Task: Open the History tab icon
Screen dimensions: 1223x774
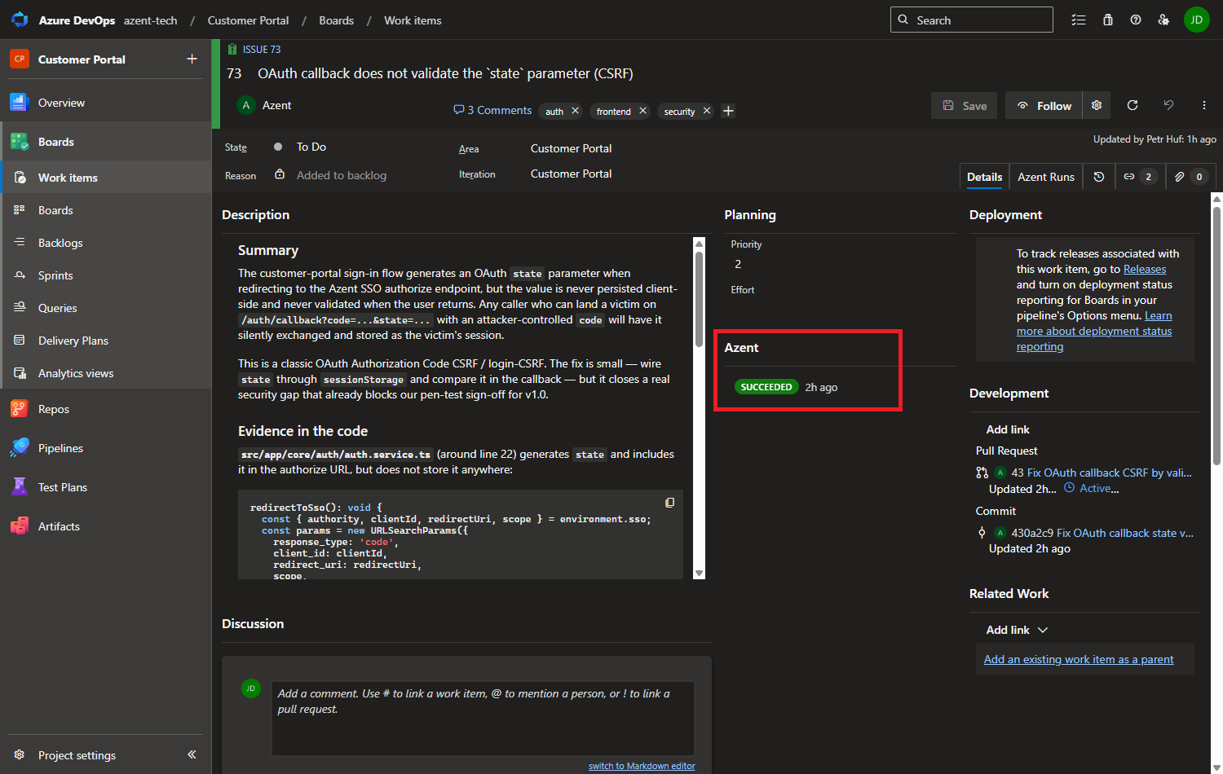Action: click(1098, 177)
